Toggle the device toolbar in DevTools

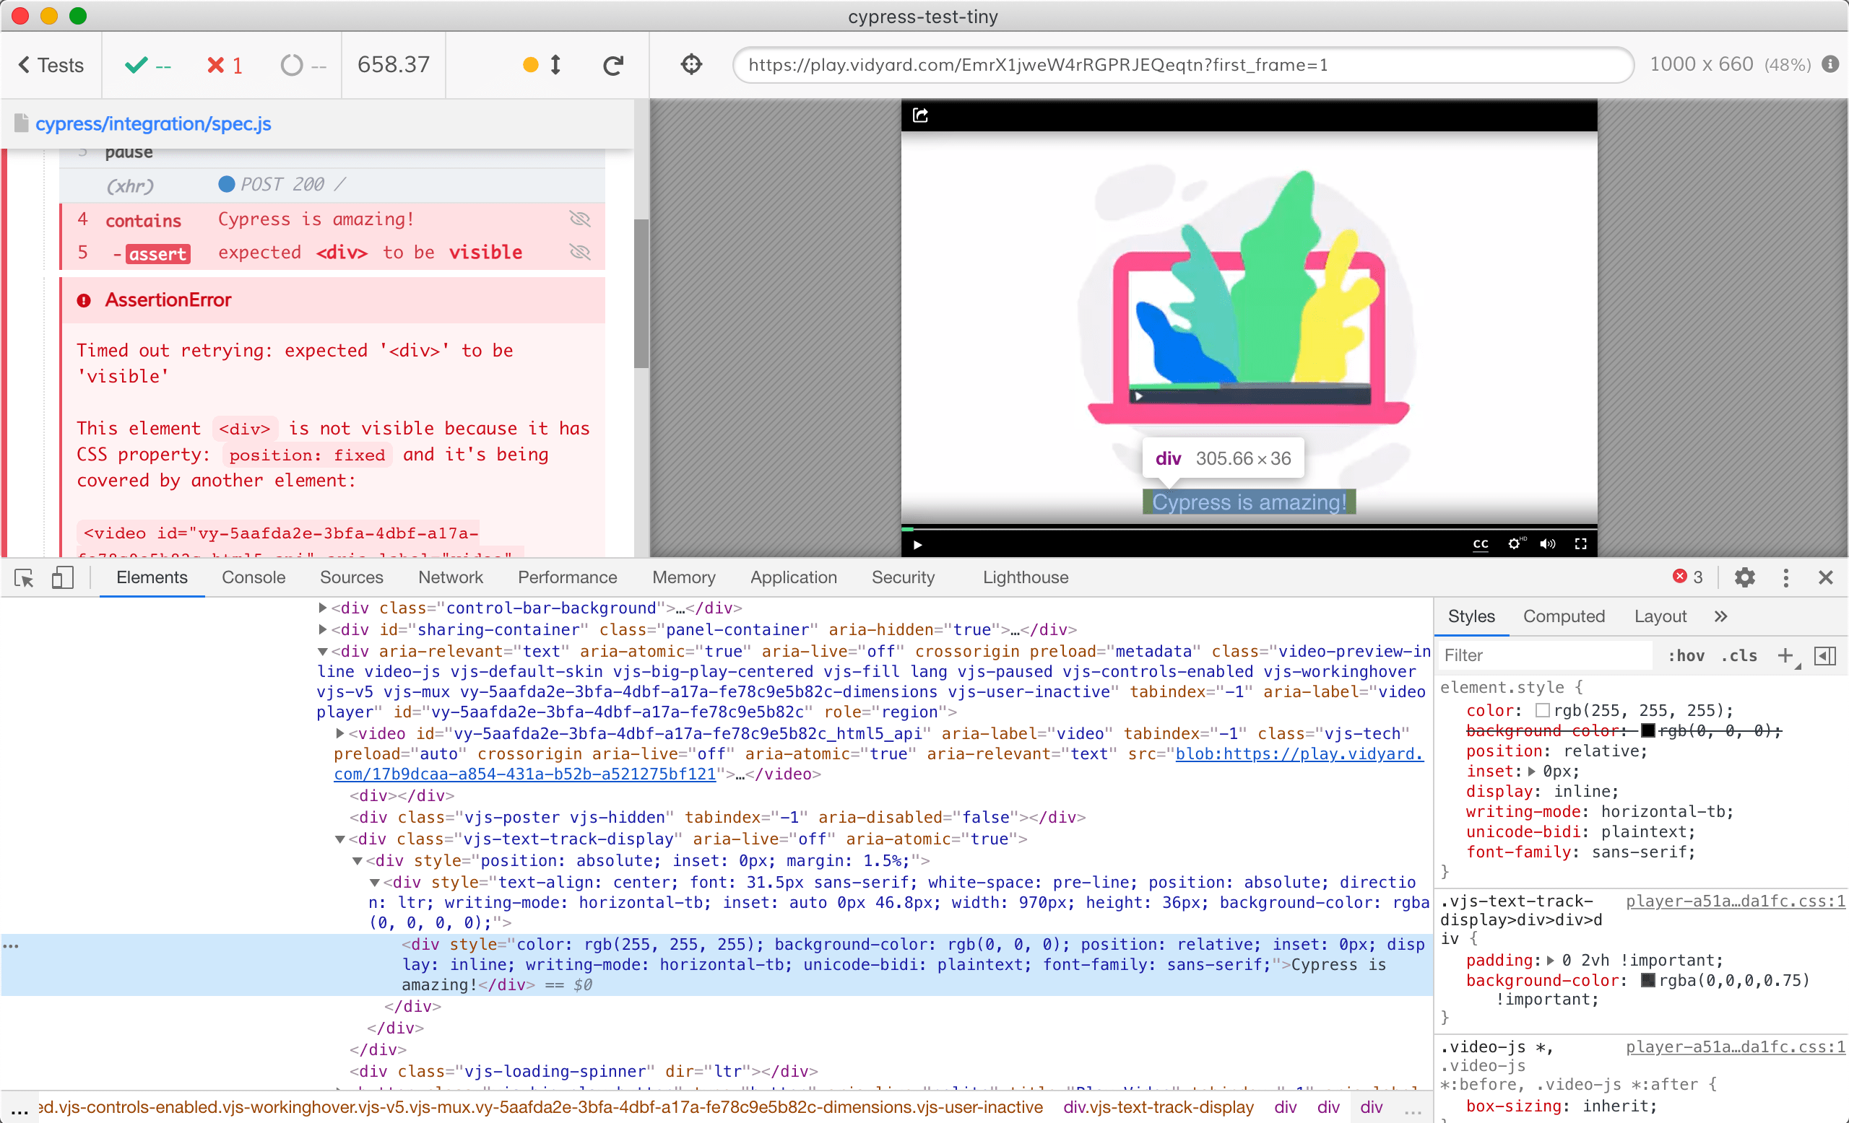point(62,578)
